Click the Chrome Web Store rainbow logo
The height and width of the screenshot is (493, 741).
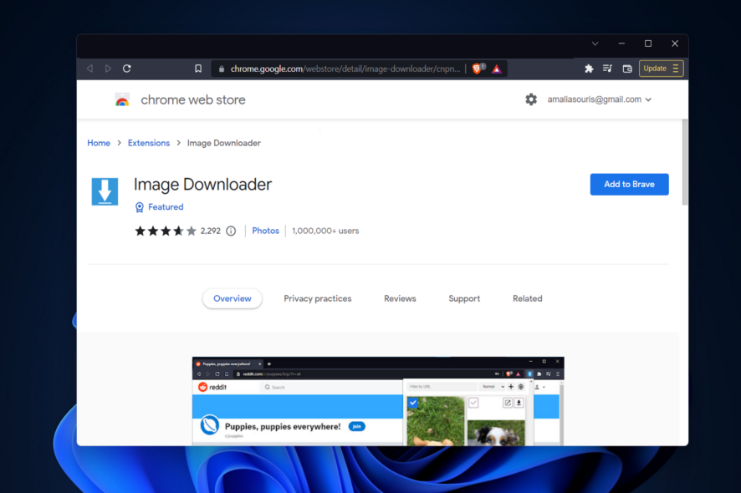click(x=122, y=99)
